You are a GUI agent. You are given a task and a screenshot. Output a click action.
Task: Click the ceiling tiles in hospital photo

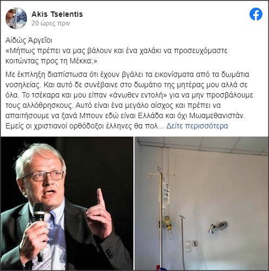click(202, 144)
